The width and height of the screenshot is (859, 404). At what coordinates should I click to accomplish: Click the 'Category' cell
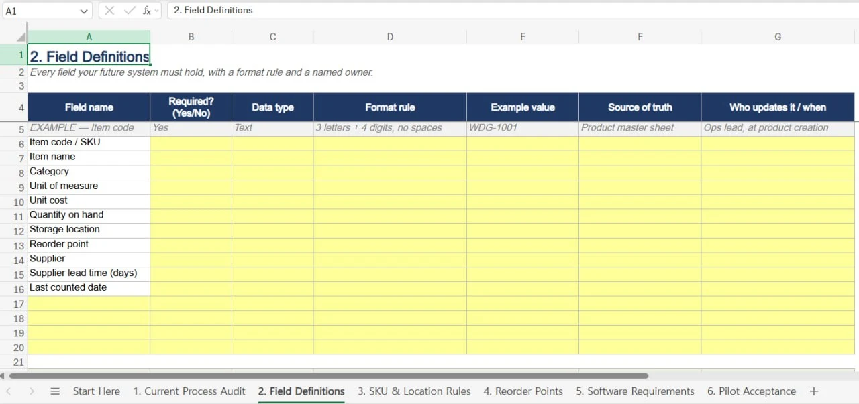click(x=89, y=172)
